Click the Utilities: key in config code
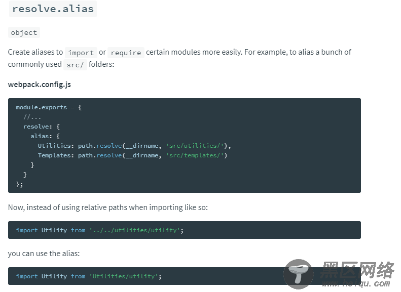The height and width of the screenshot is (292, 401). click(56, 146)
